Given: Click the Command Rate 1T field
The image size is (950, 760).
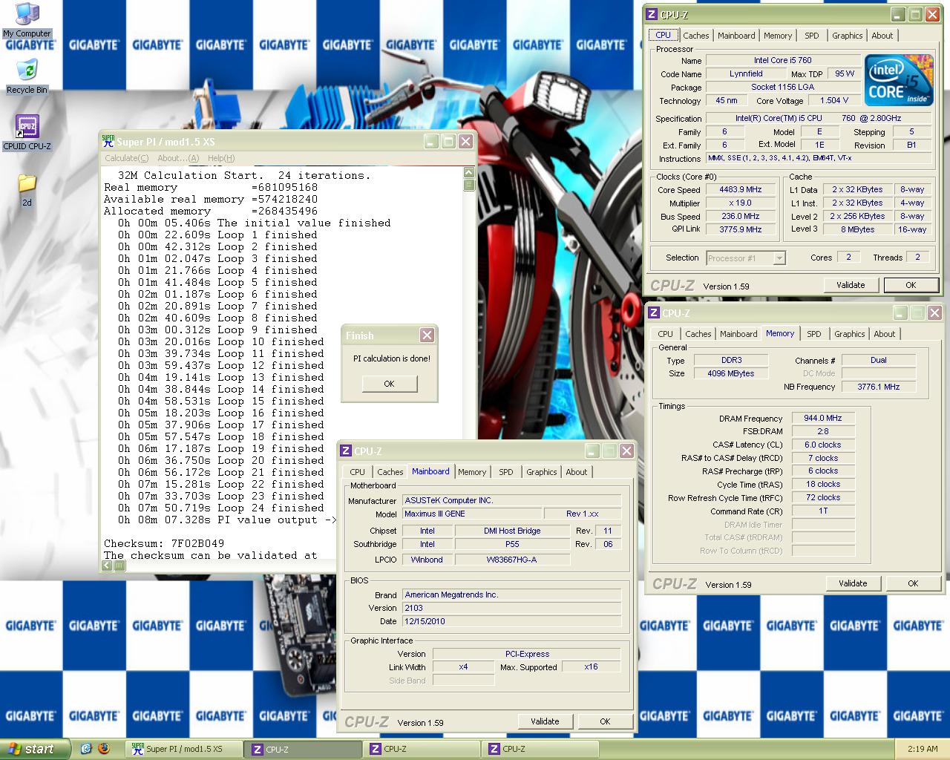Looking at the screenshot, I should tap(823, 511).
